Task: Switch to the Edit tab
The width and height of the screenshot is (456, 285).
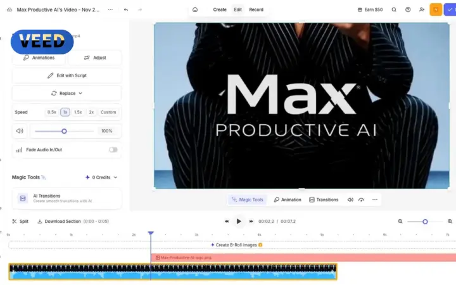Action: pos(238,9)
